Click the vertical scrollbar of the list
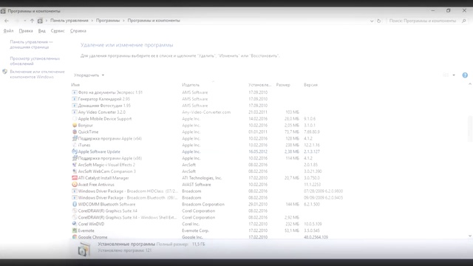473x266 pixels. [x=470, y=129]
